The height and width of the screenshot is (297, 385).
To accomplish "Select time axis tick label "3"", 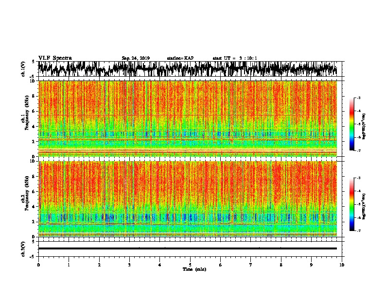I will 129,265.
